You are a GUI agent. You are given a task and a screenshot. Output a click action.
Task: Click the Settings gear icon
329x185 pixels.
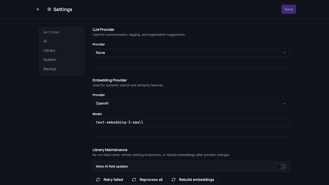coord(49,9)
